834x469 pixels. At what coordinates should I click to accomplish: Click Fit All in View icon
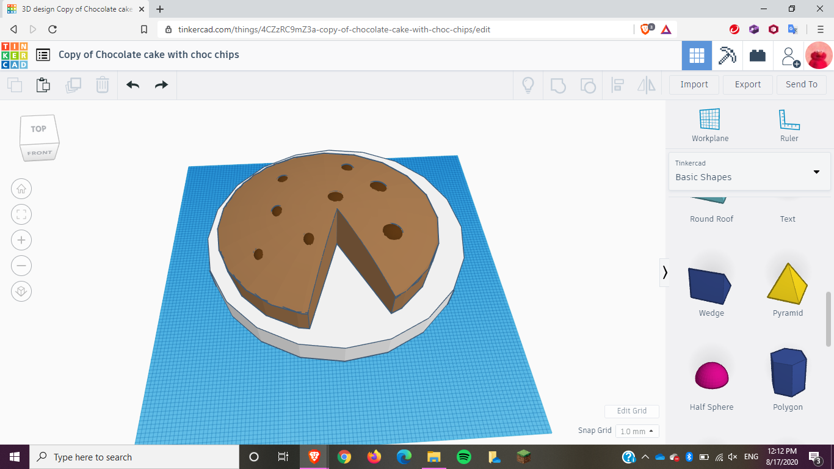pyautogui.click(x=21, y=214)
